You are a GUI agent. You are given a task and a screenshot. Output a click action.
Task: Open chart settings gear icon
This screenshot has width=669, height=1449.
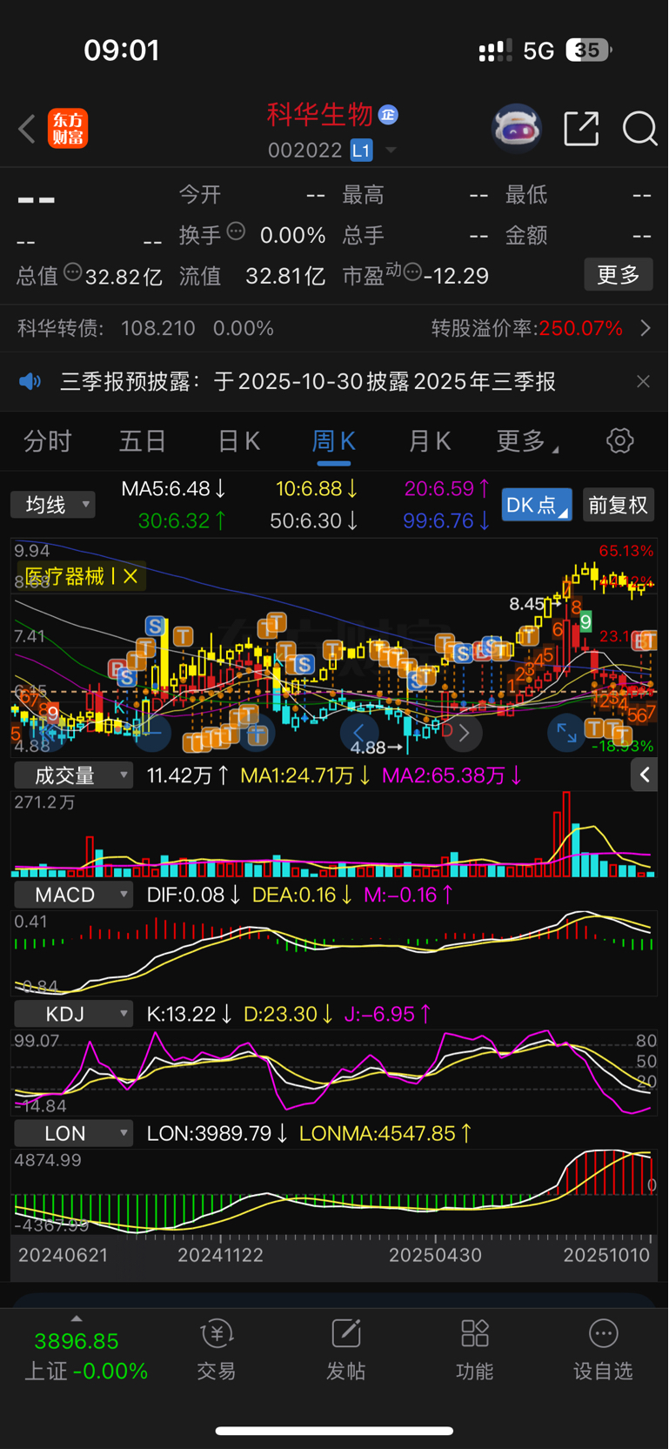tap(620, 440)
